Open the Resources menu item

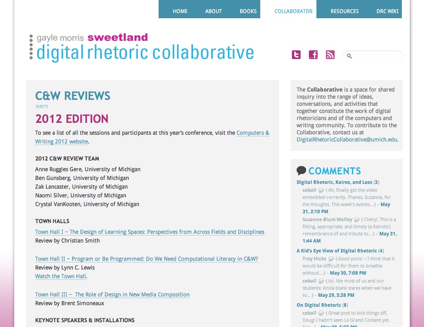344,11
